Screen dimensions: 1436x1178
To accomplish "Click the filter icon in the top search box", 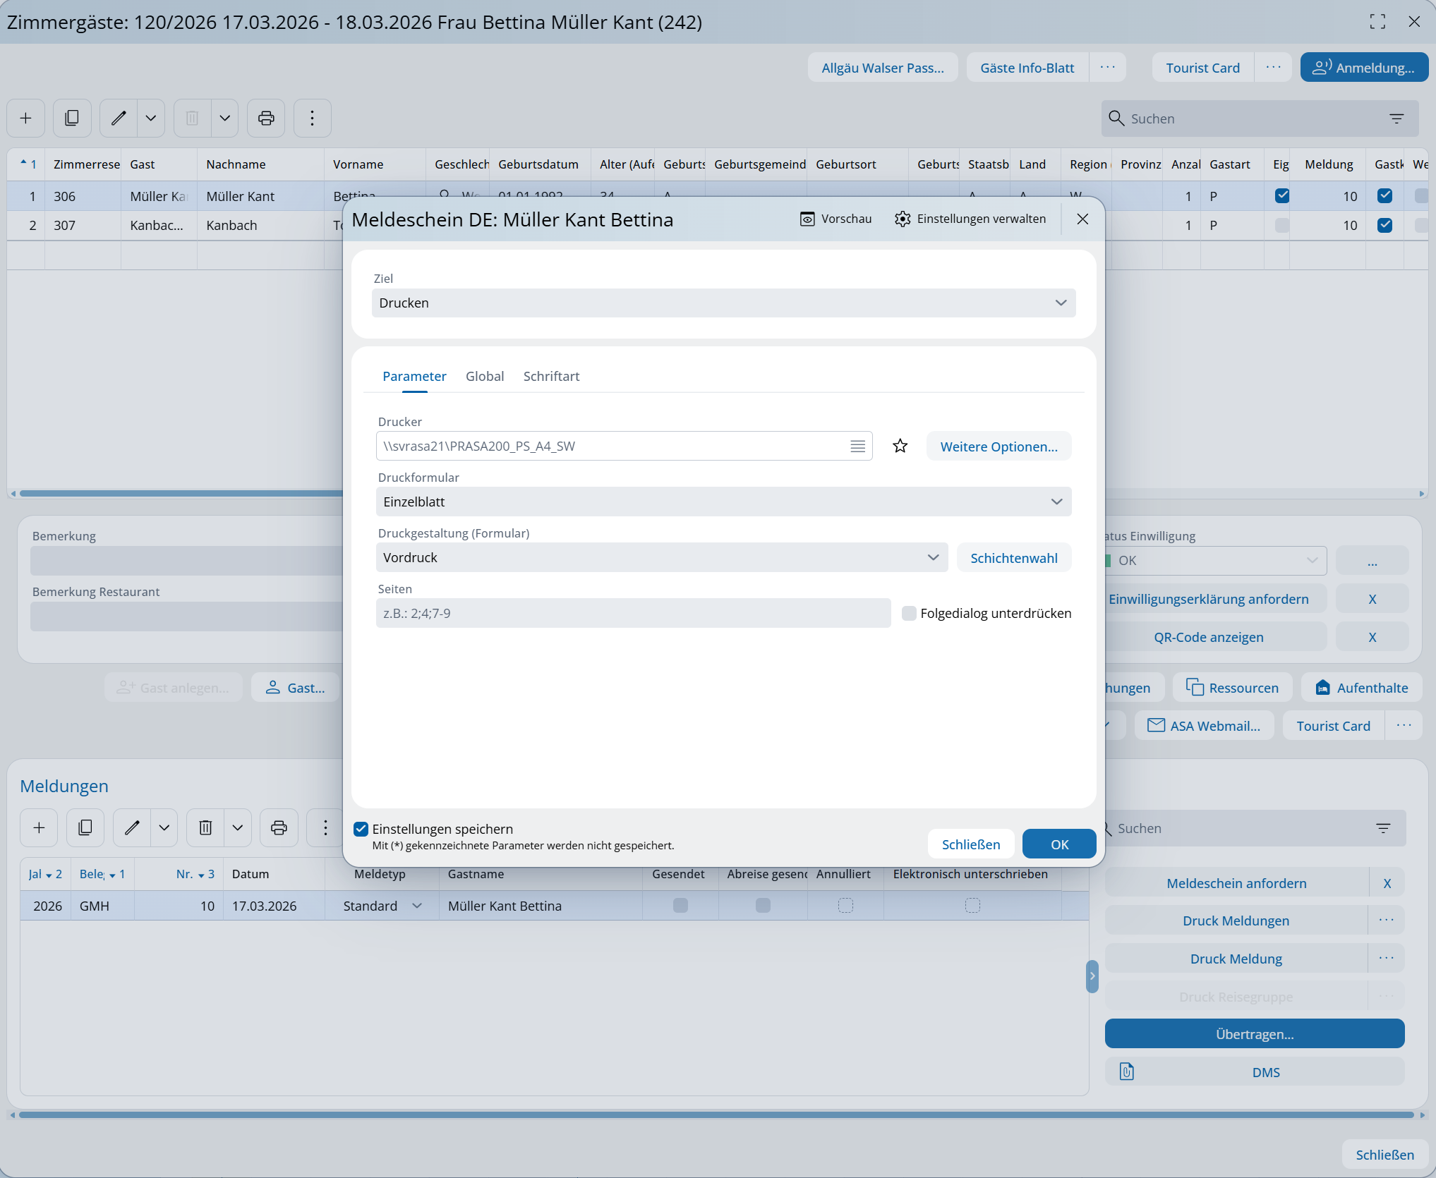I will tap(1396, 119).
